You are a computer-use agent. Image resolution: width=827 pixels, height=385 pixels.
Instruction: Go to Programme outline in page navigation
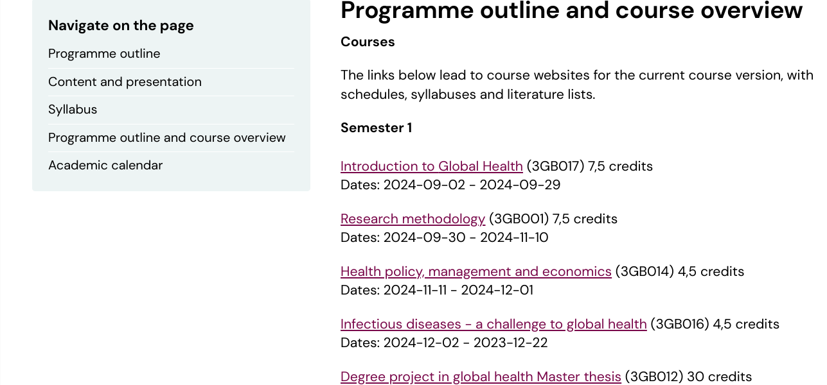[104, 54]
